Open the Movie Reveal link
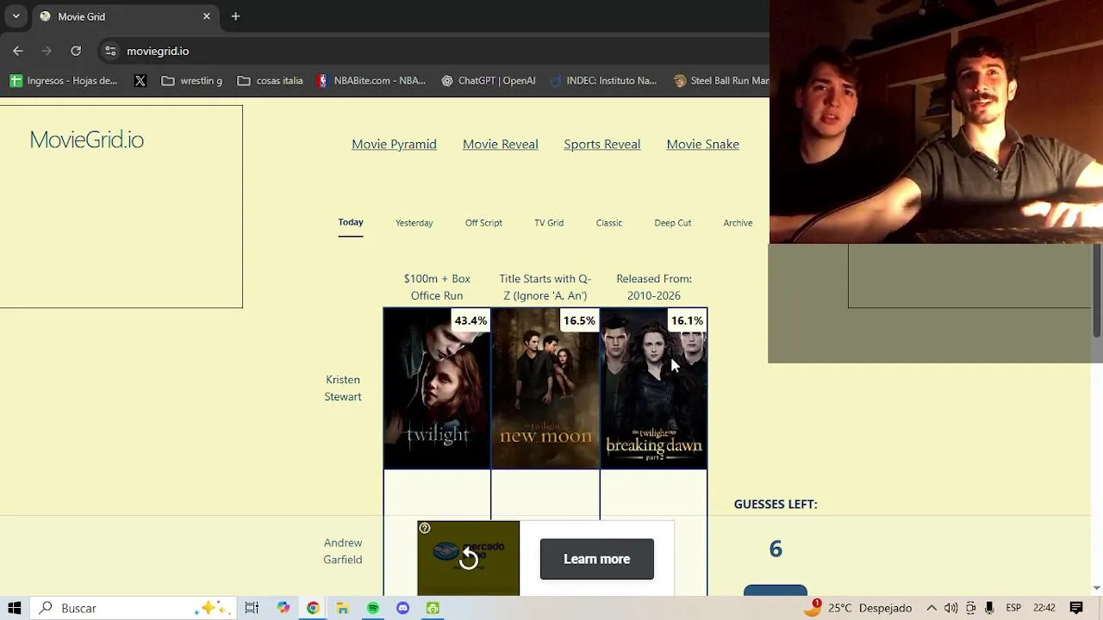The image size is (1103, 620). click(500, 144)
